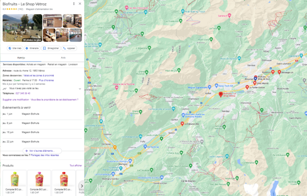Open Plus d'horaires link
Viewport: 307px width, 196px height.
pos(46,80)
